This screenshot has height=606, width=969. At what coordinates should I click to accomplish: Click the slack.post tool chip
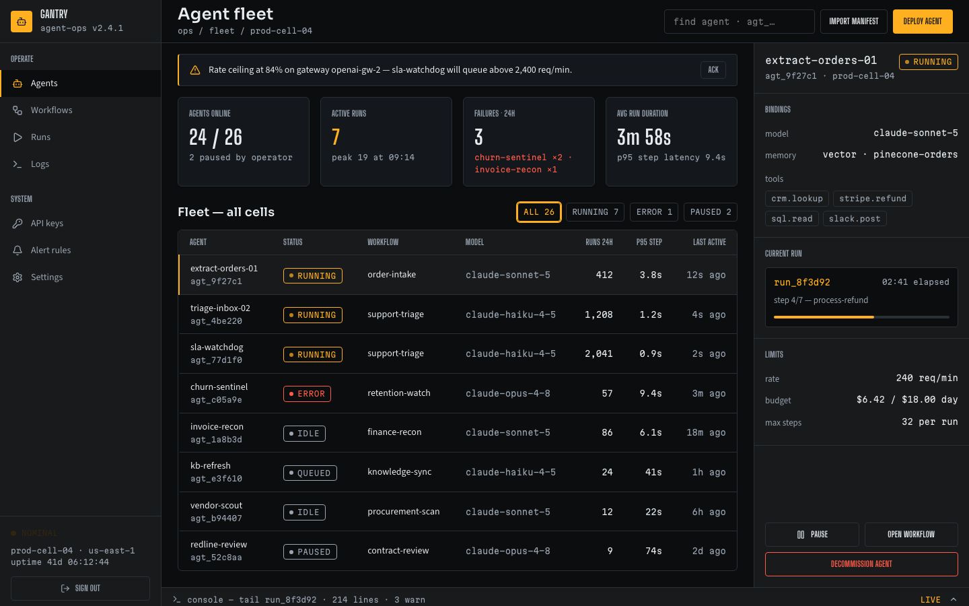[x=855, y=219]
